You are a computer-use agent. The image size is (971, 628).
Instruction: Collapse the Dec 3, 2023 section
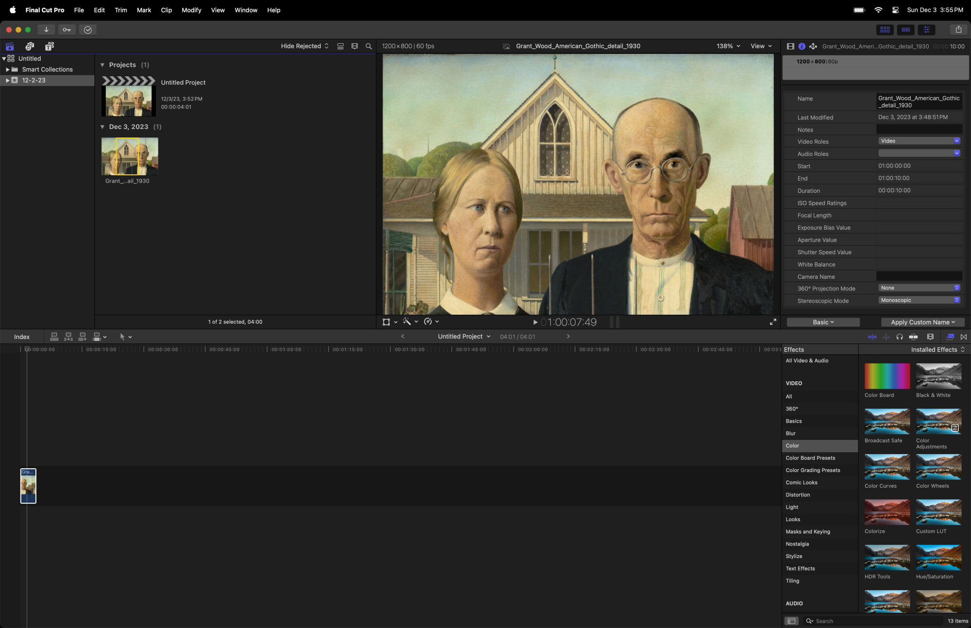tap(102, 127)
